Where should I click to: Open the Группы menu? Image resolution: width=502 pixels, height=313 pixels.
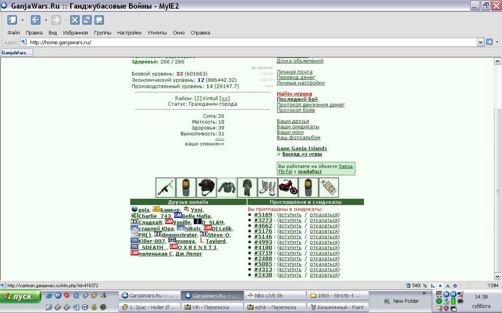103,32
